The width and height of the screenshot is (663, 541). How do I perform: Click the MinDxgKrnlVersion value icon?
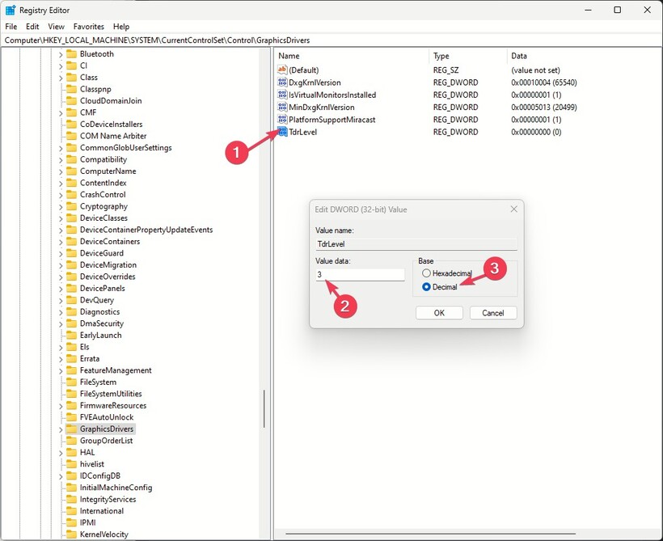[x=282, y=108]
